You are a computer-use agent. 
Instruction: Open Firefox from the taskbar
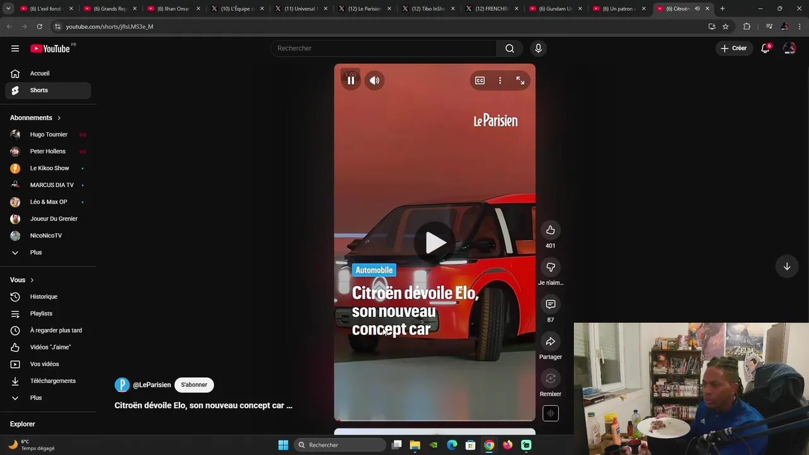[x=508, y=445]
